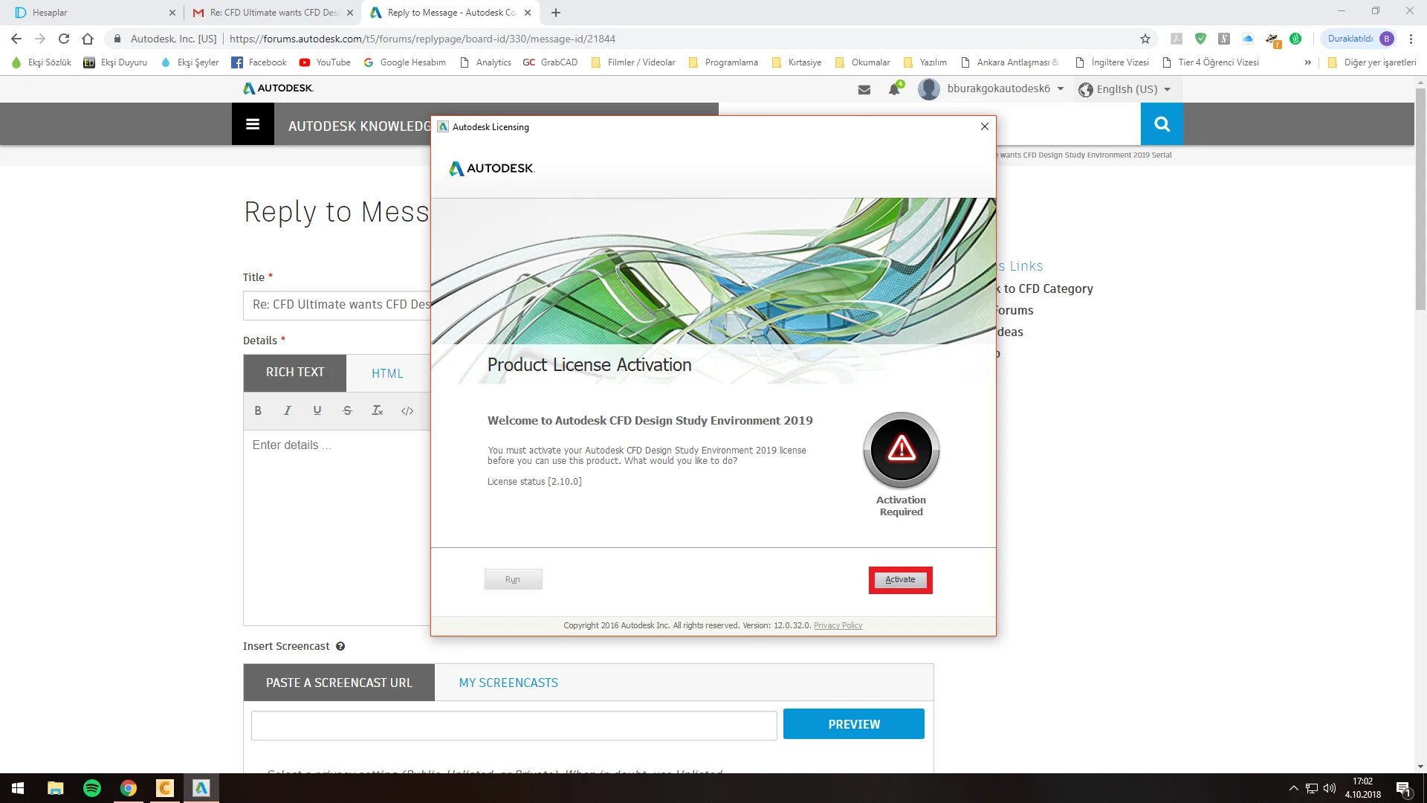The image size is (1427, 803).
Task: Bookmark page with star icon
Action: pyautogui.click(x=1145, y=39)
